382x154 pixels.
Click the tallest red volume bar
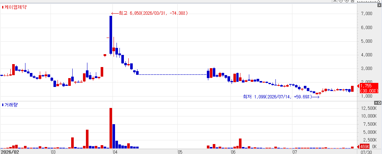point(111,128)
